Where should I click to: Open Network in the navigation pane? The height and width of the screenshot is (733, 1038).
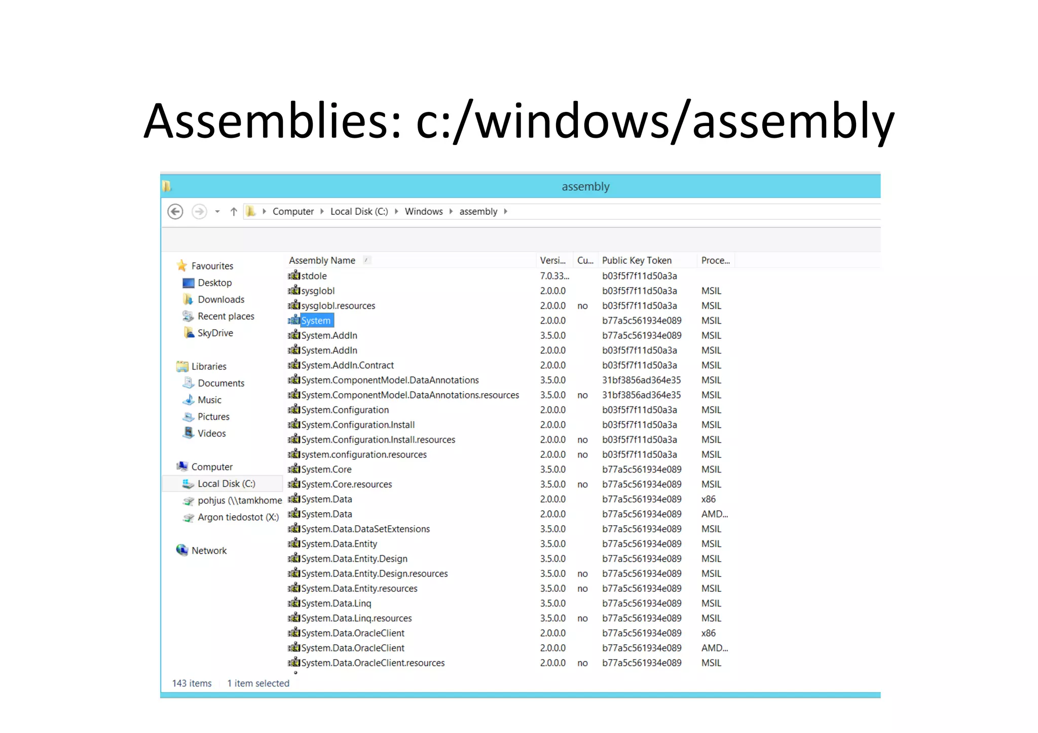click(x=209, y=551)
